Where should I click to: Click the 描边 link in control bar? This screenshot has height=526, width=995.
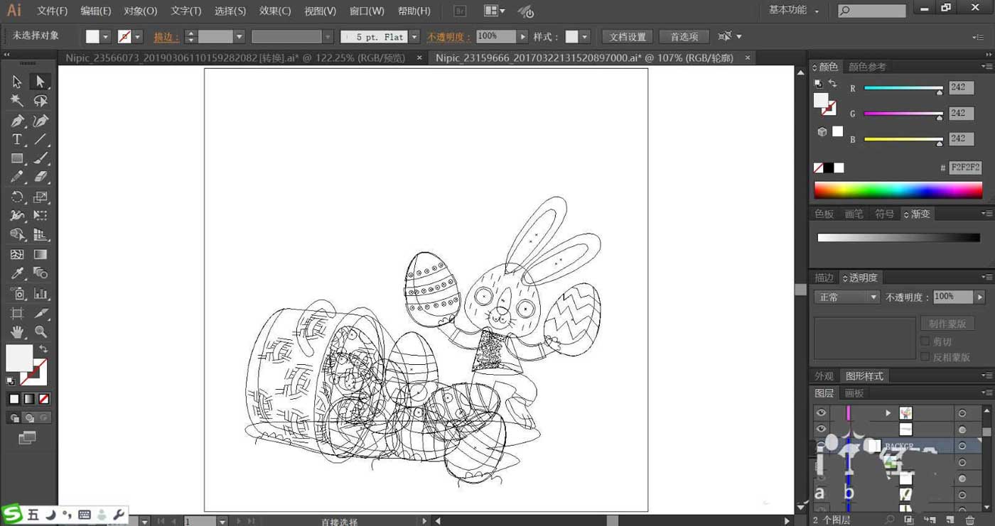165,36
